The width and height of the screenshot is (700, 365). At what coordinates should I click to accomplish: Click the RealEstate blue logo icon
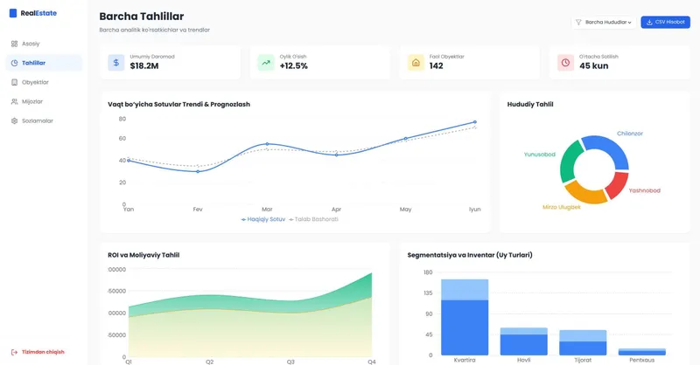click(13, 13)
